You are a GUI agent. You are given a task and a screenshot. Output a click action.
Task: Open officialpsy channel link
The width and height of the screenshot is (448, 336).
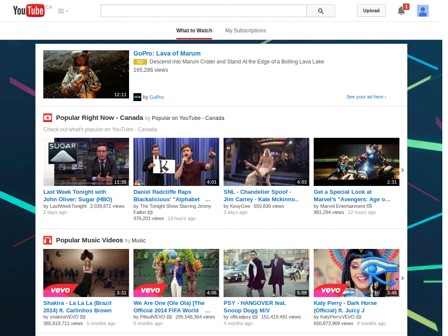click(241, 317)
